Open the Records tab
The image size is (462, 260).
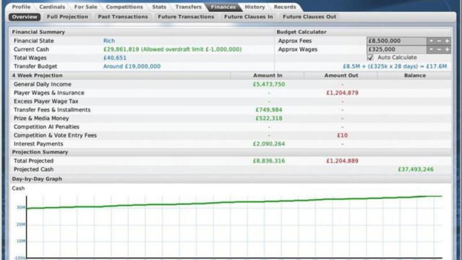(x=285, y=7)
